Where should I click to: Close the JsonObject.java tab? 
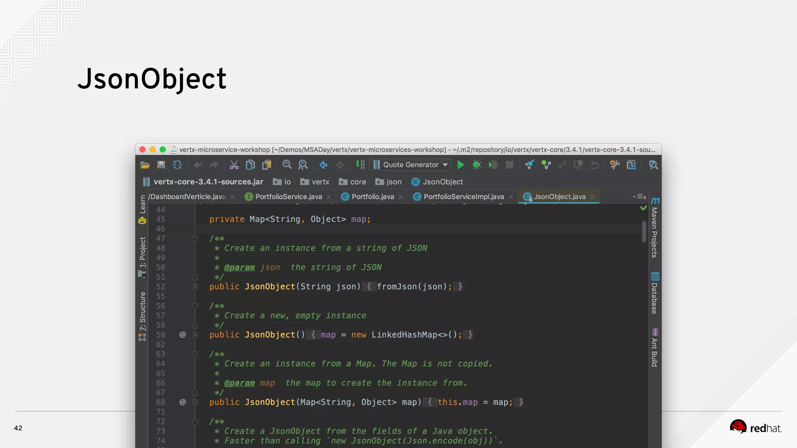click(592, 197)
